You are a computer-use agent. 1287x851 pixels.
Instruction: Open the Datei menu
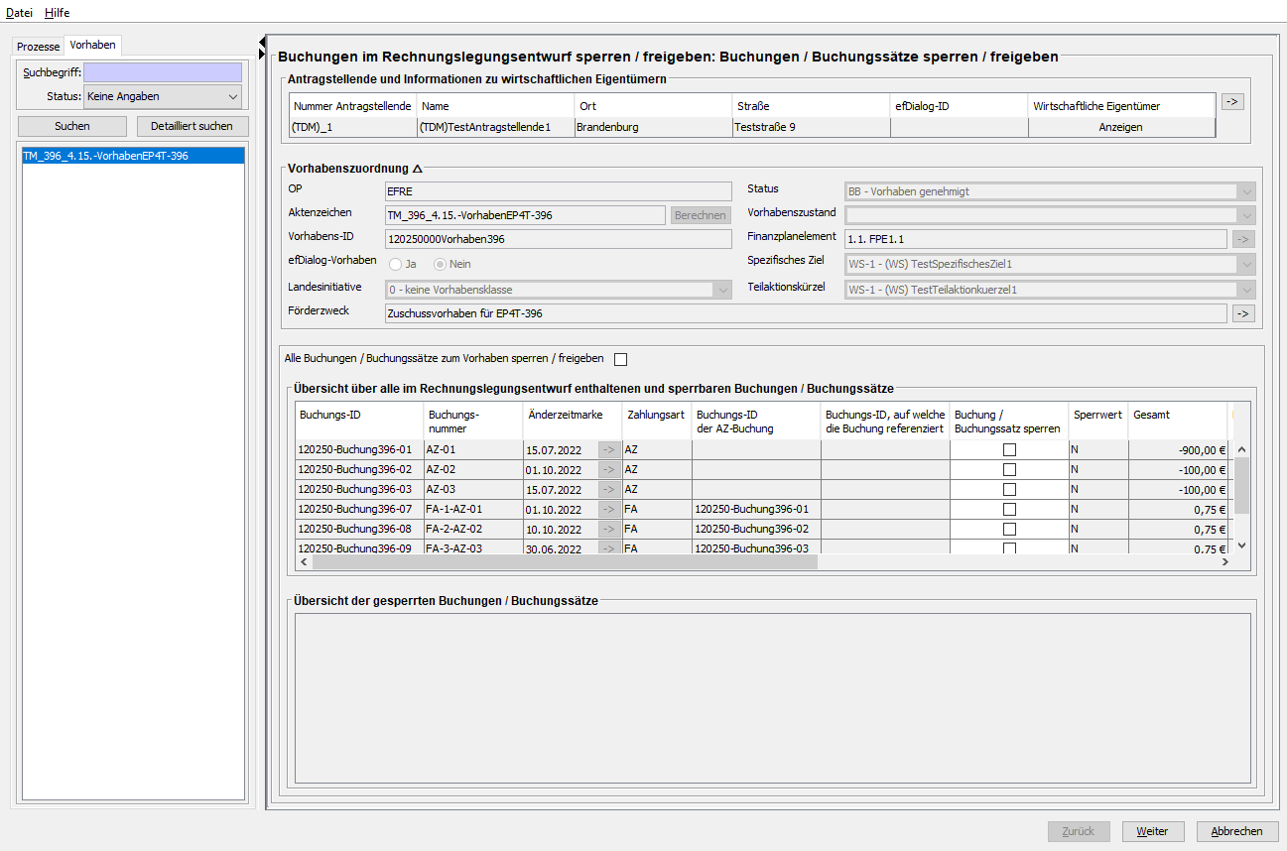click(x=19, y=13)
